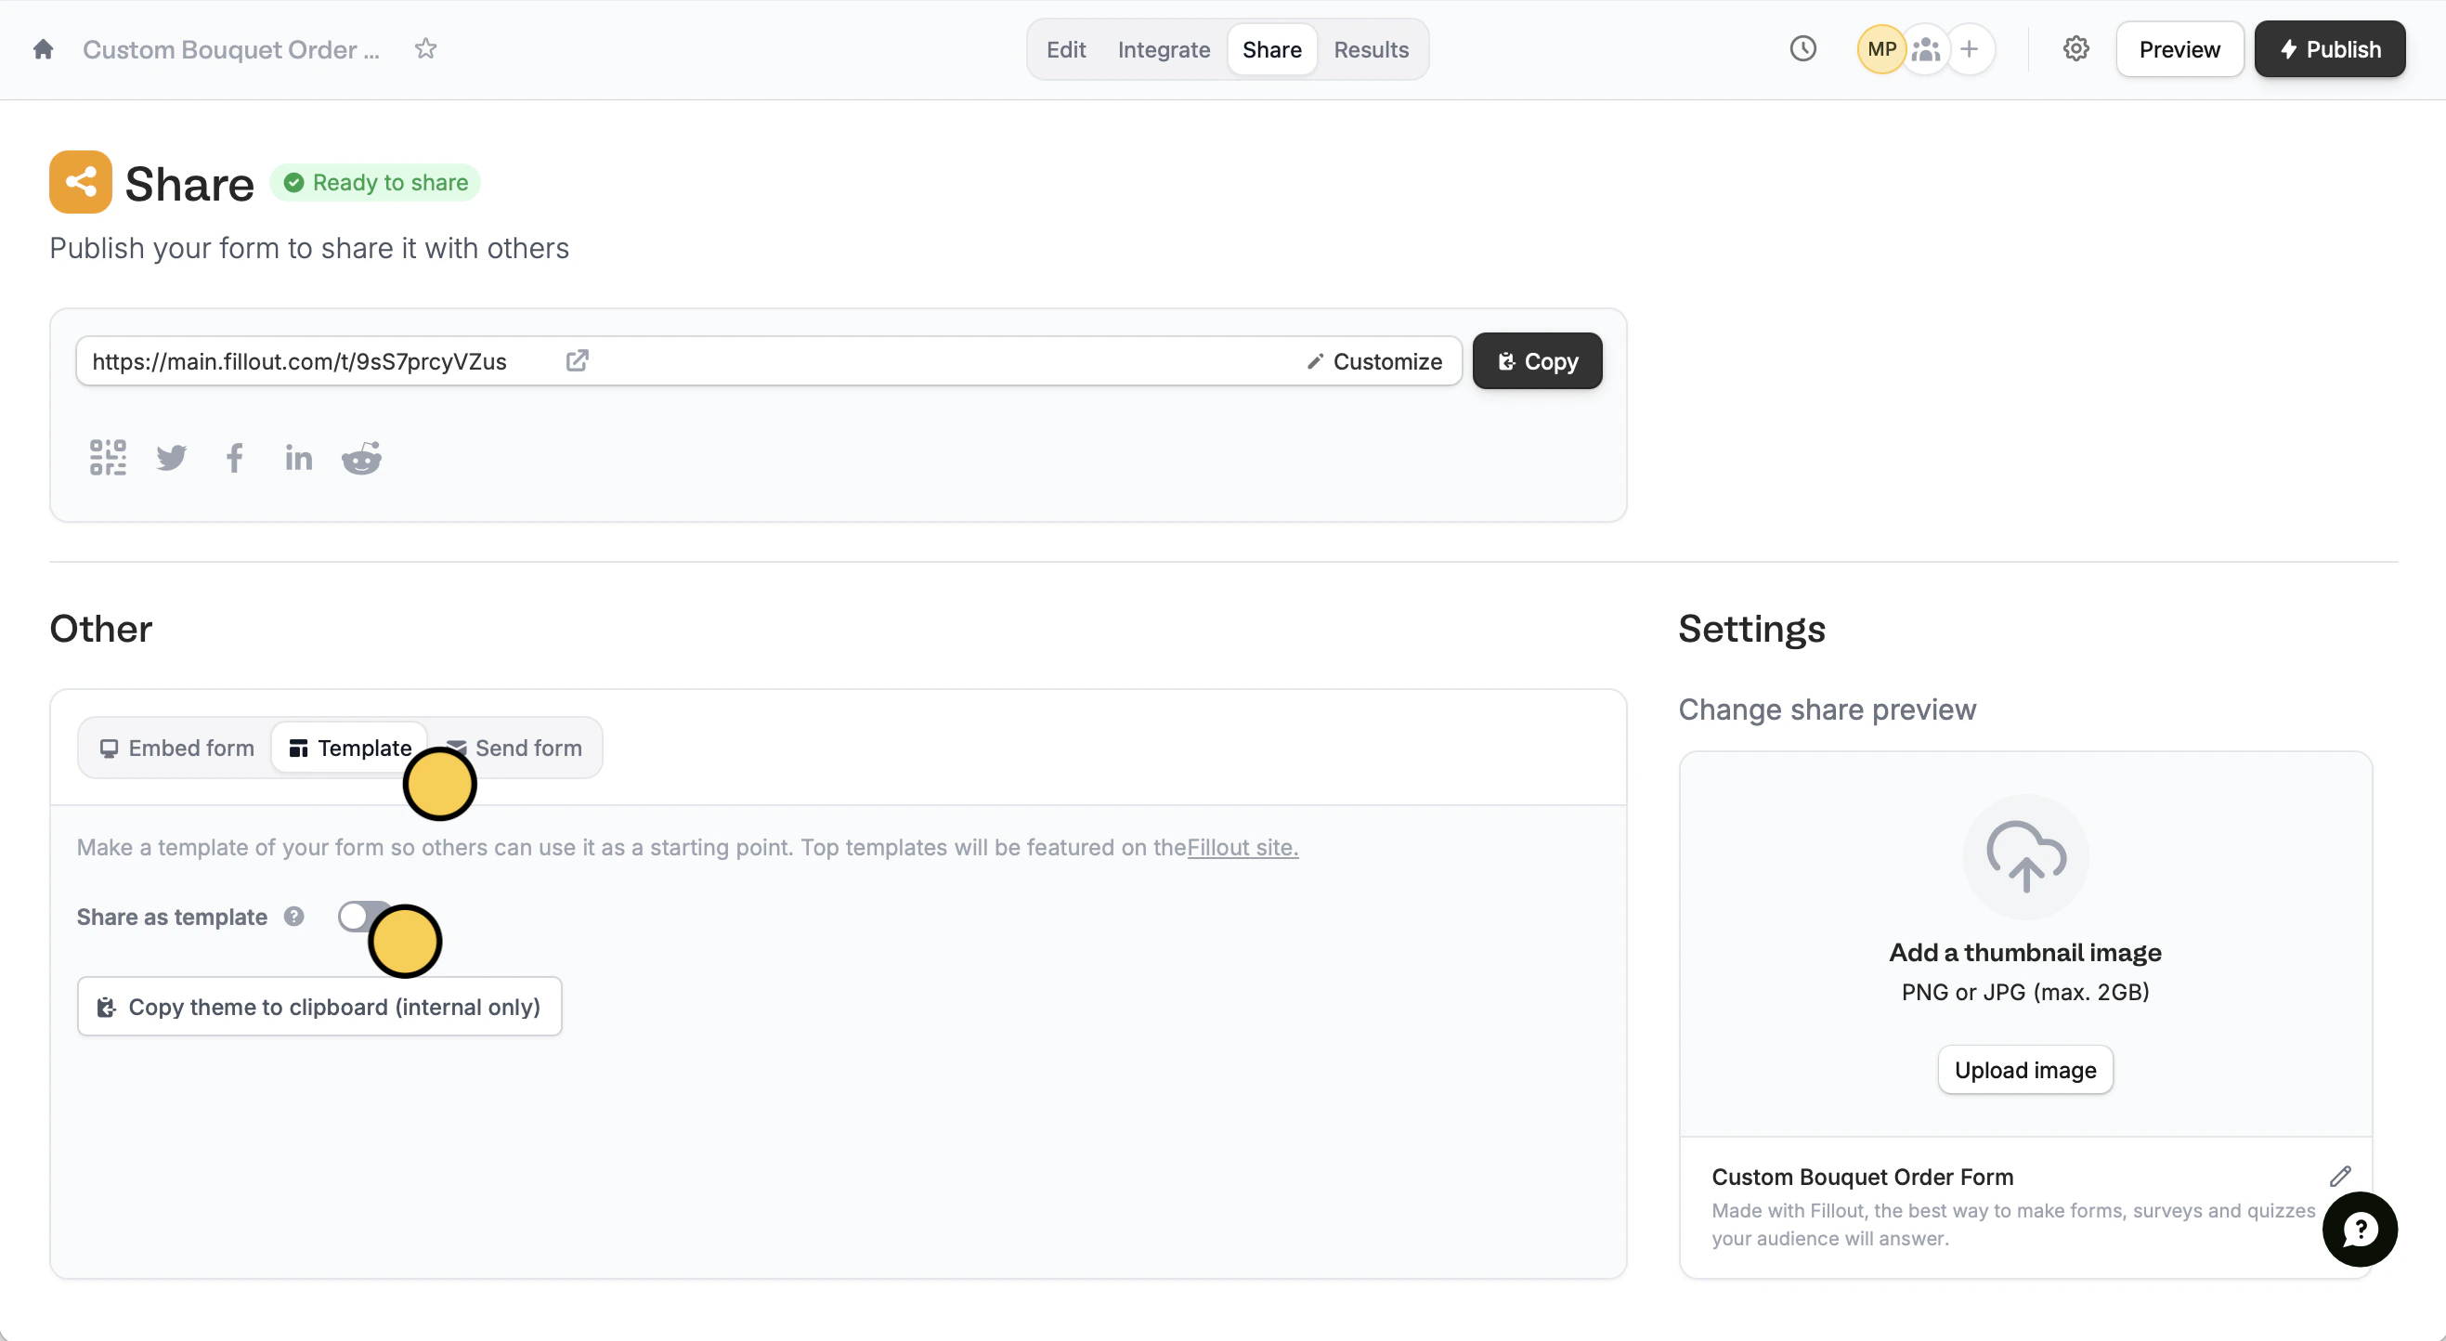
Task: Click Upload image button
Action: pyautogui.click(x=2024, y=1071)
